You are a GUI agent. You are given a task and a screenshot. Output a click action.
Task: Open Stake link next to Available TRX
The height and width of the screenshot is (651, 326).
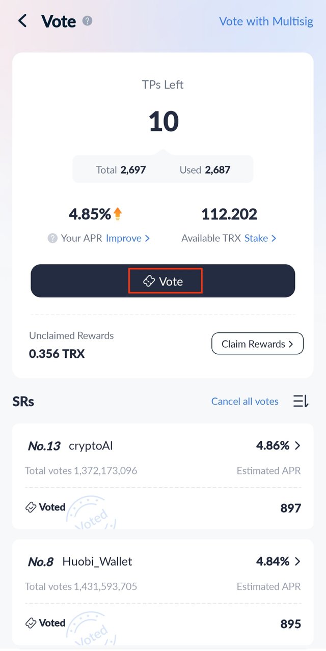tap(260, 238)
